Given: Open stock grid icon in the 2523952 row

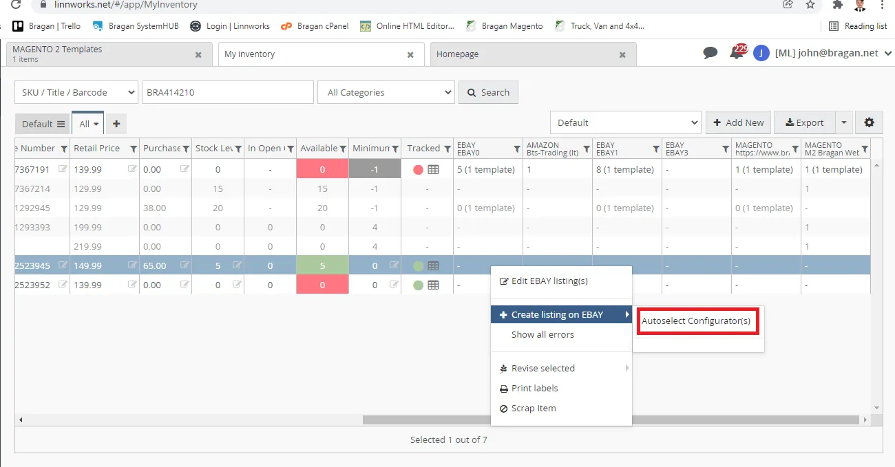Looking at the screenshot, I should 433,285.
